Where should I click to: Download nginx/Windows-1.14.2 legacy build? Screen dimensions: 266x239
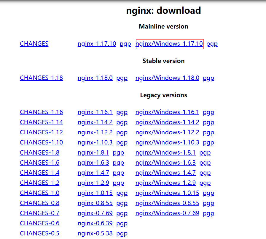(x=167, y=122)
